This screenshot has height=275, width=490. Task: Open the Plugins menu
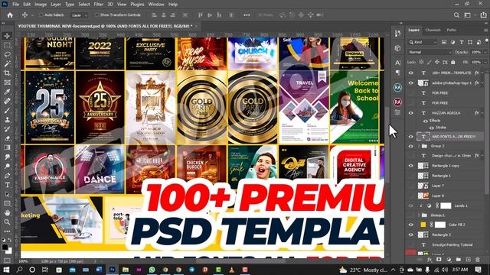(137, 5)
